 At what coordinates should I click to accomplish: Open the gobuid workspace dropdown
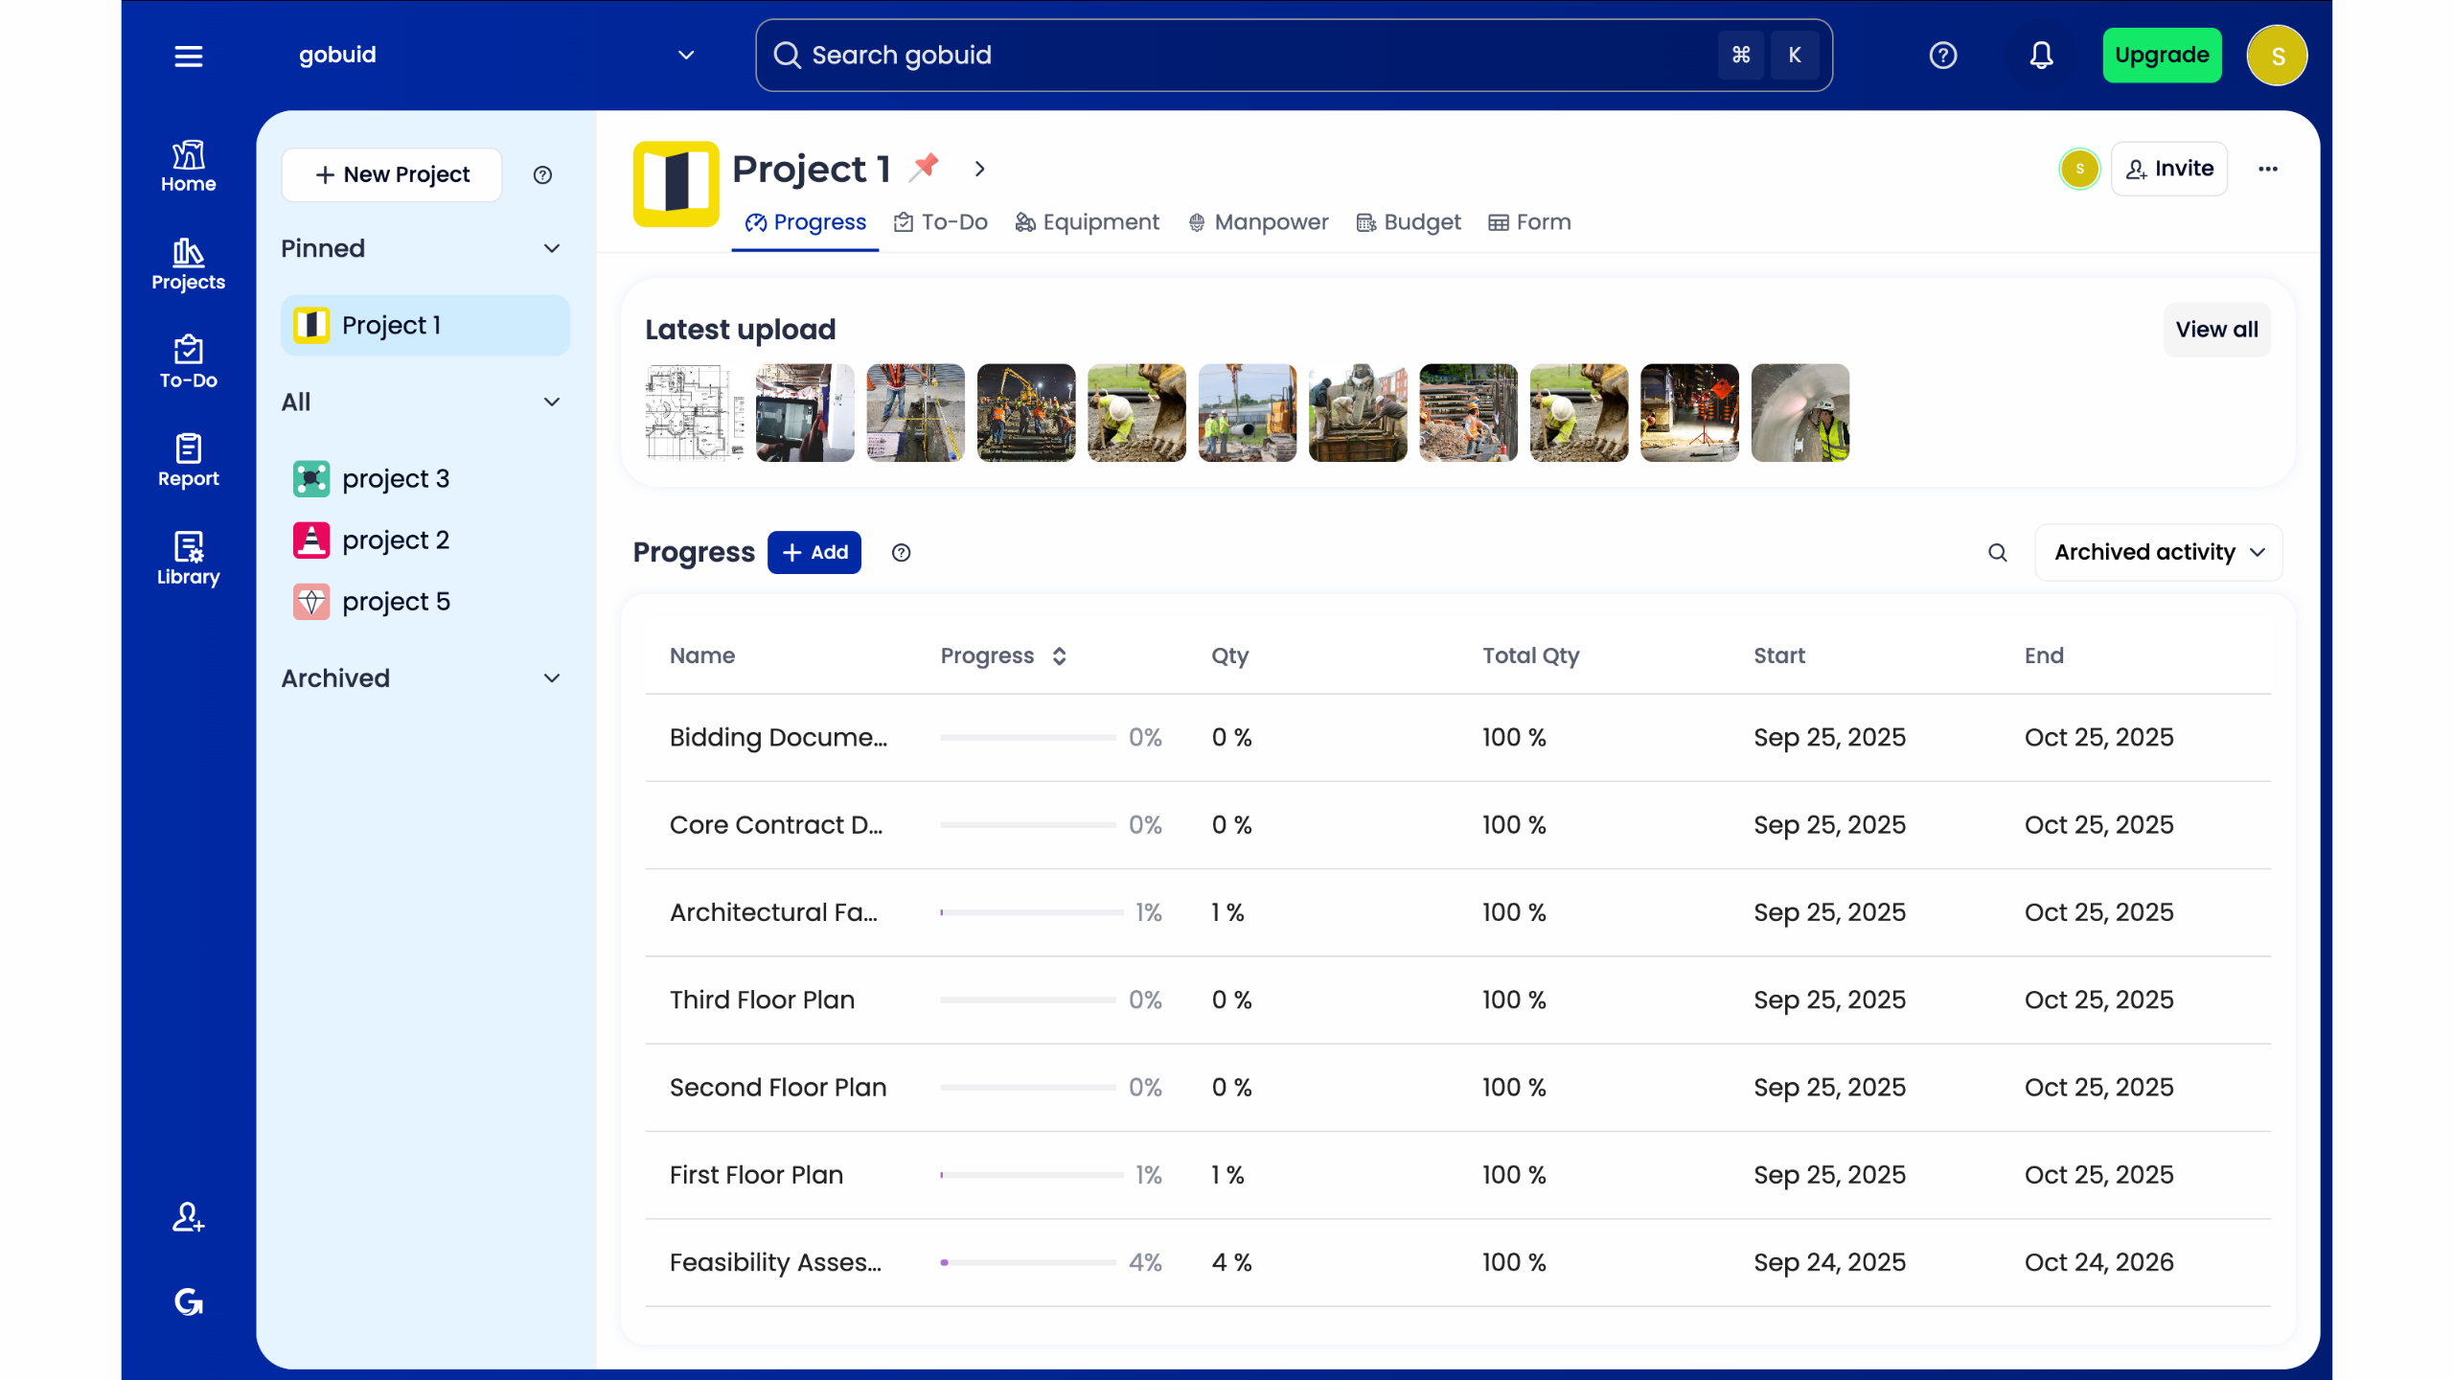click(x=685, y=56)
